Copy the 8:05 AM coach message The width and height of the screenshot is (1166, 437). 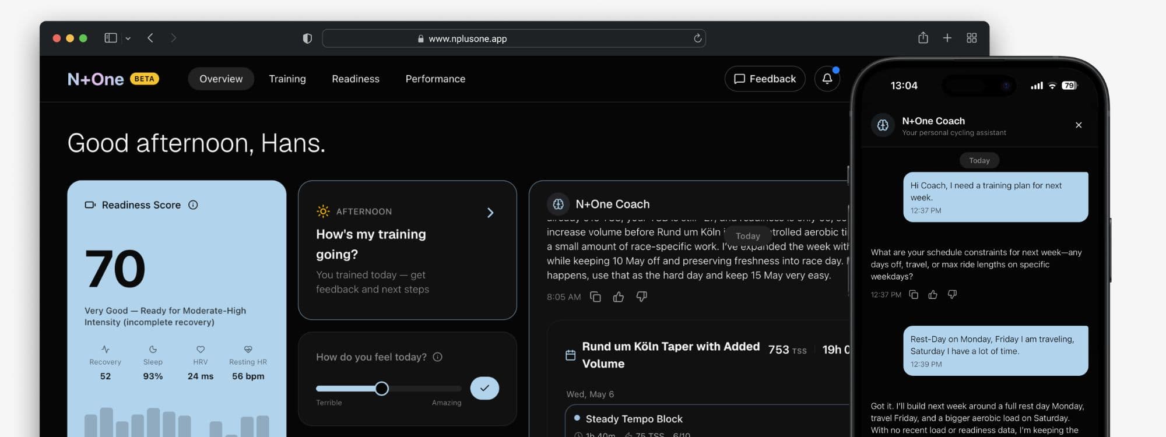(x=595, y=297)
